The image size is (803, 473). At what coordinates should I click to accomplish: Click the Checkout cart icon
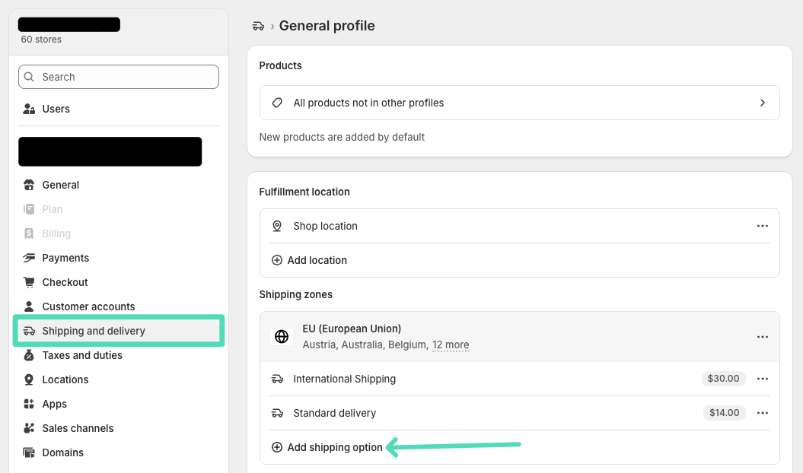pos(29,282)
